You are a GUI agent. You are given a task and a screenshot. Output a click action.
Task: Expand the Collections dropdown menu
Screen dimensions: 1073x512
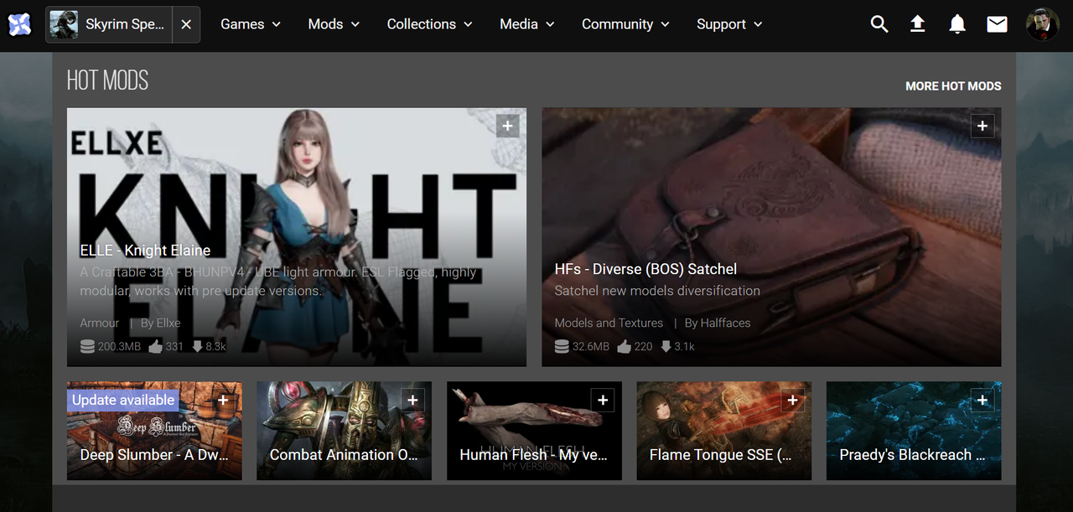[429, 24]
